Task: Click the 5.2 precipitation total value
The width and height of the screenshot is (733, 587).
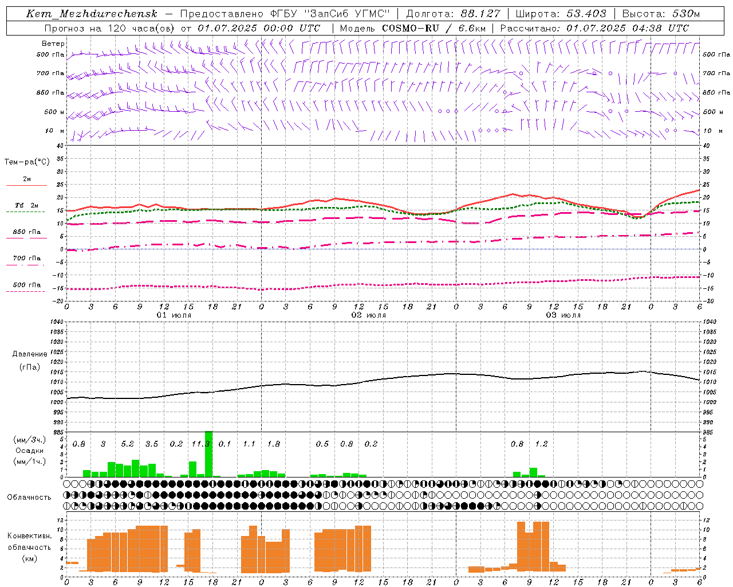Action: click(127, 444)
